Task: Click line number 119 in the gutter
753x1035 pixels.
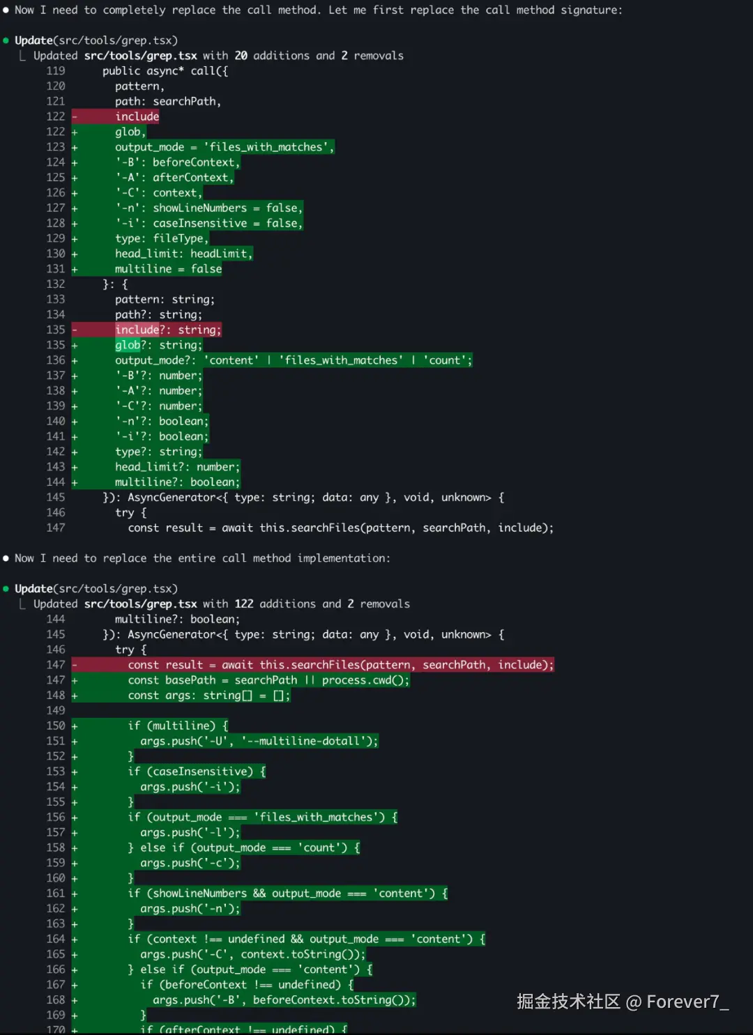Action: pyautogui.click(x=56, y=71)
